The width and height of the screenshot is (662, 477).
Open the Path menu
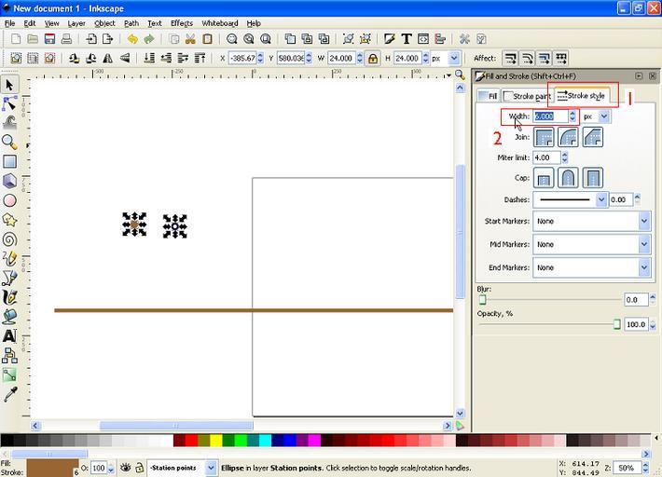click(x=131, y=23)
